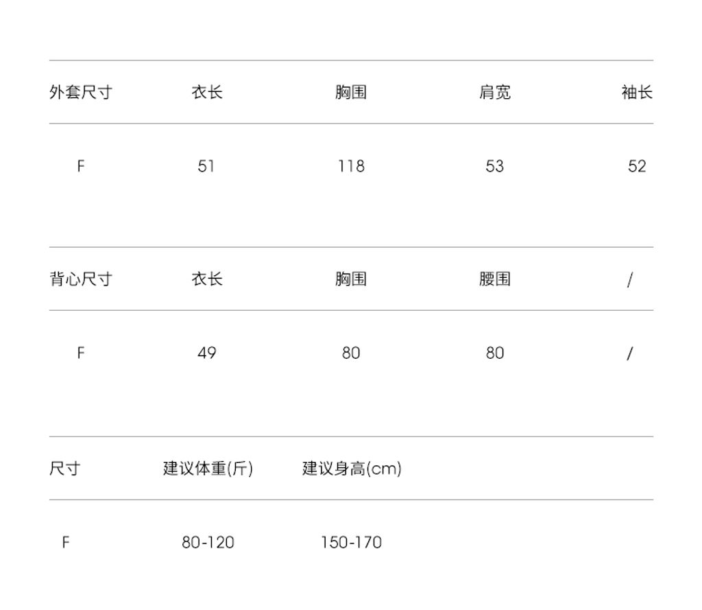Image resolution: width=702 pixels, height=610 pixels.
Task: Click the chest measurement value 118
Action: (351, 166)
